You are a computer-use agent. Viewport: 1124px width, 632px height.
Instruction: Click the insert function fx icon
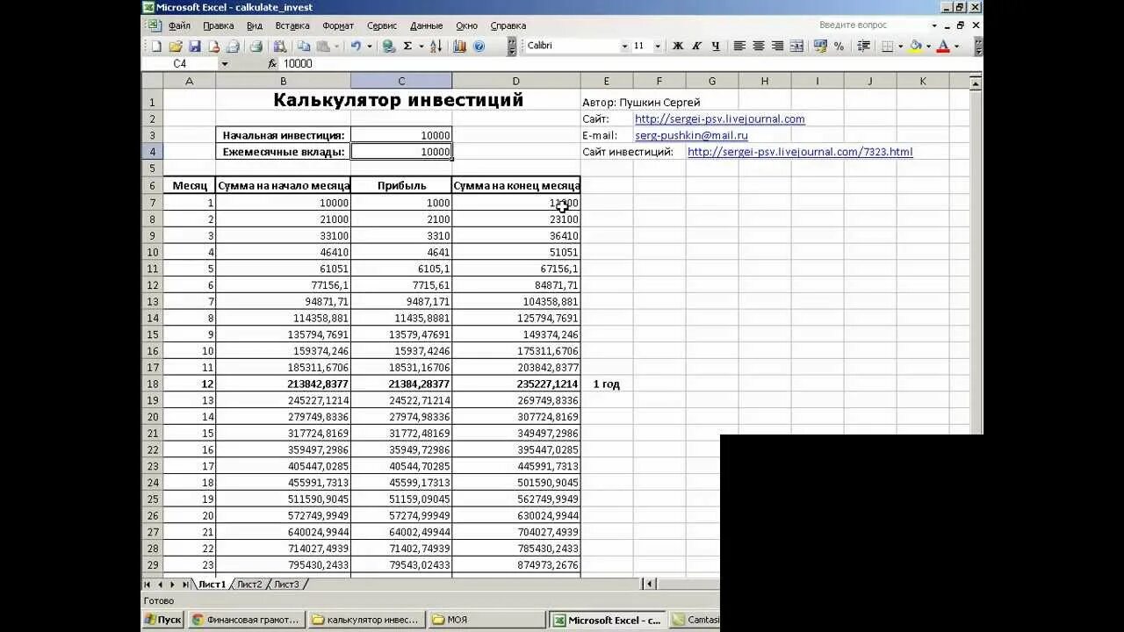point(272,63)
